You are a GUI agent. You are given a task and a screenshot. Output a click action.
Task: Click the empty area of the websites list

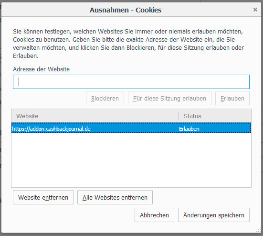pyautogui.click(x=131, y=160)
